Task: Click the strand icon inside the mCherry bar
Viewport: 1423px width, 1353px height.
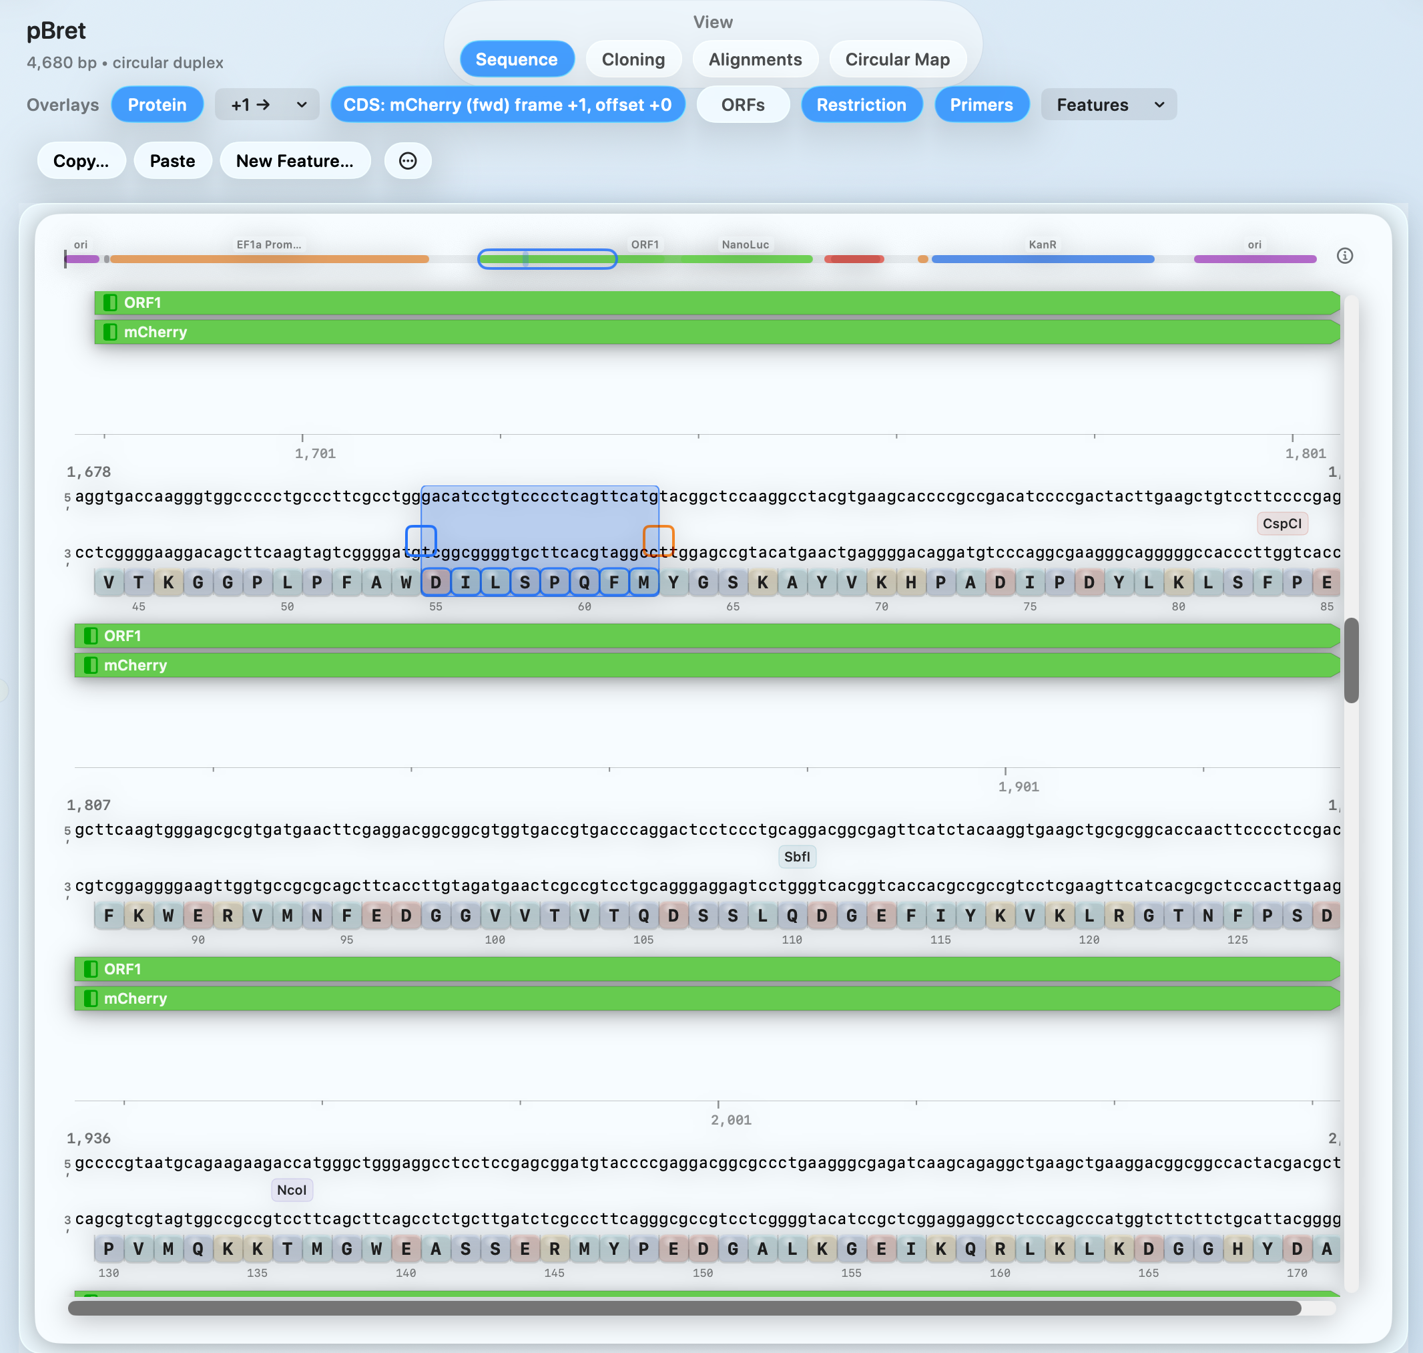Action: click(110, 332)
